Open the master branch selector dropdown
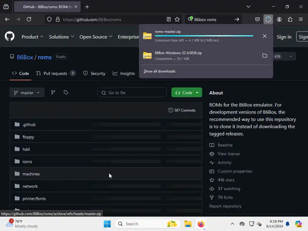The image size is (308, 231). [x=27, y=93]
